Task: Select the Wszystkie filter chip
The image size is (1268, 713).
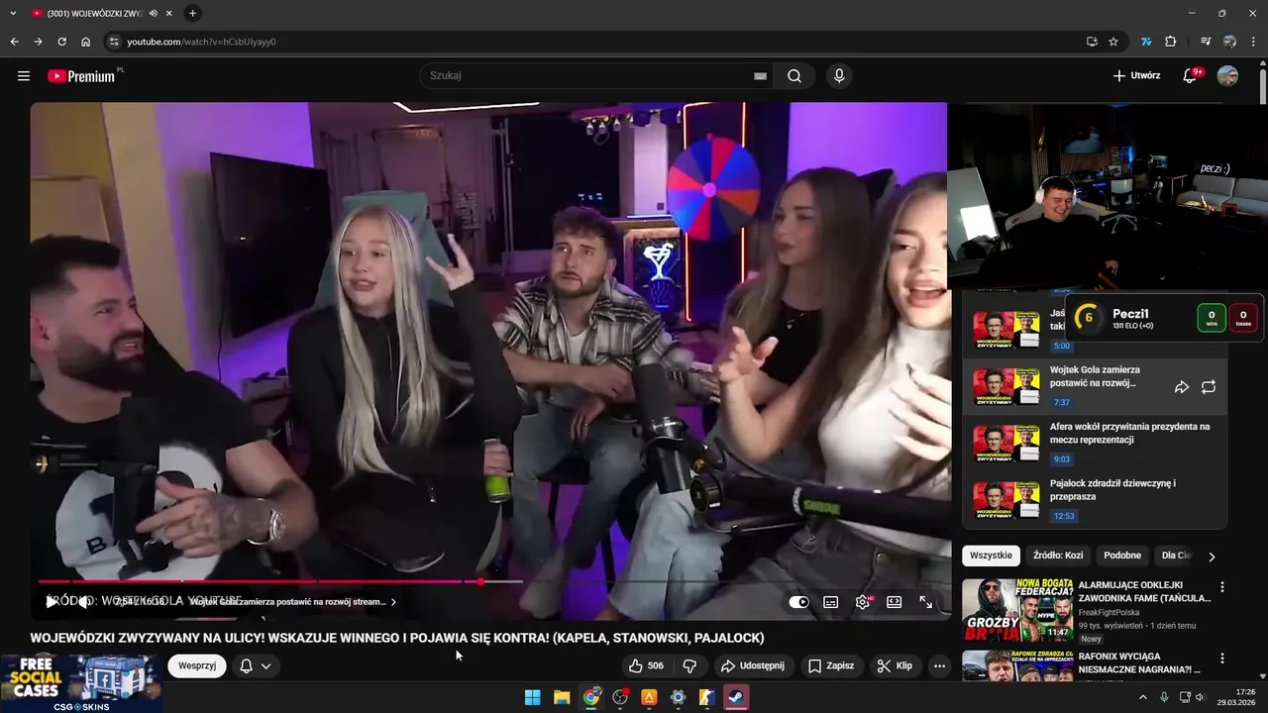Action: [991, 556]
